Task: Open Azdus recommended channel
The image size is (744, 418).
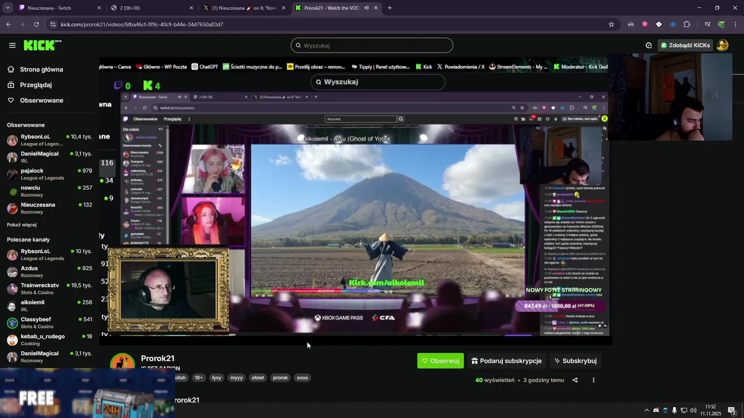Action: (49, 272)
